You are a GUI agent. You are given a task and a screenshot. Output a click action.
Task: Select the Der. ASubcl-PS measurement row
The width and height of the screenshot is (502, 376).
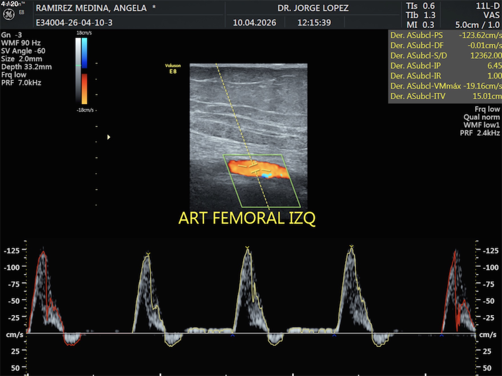coord(446,35)
